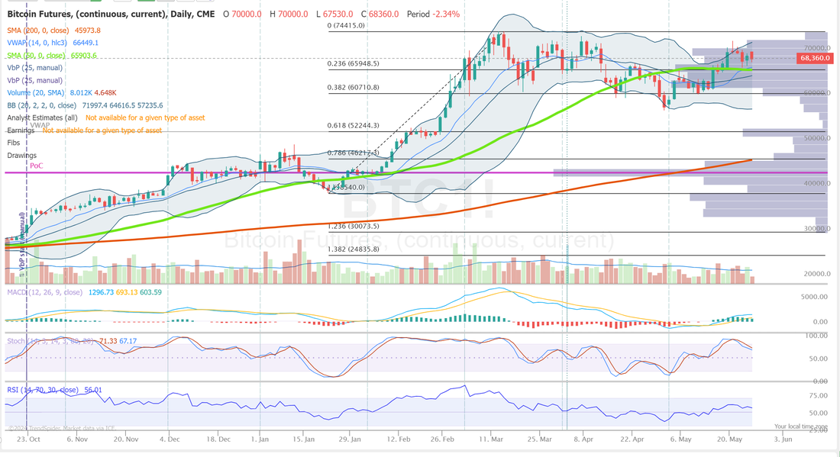The height and width of the screenshot is (457, 840).
Task: Click the MACD (12, 26, 9, close) indicator label
Action: (x=44, y=292)
